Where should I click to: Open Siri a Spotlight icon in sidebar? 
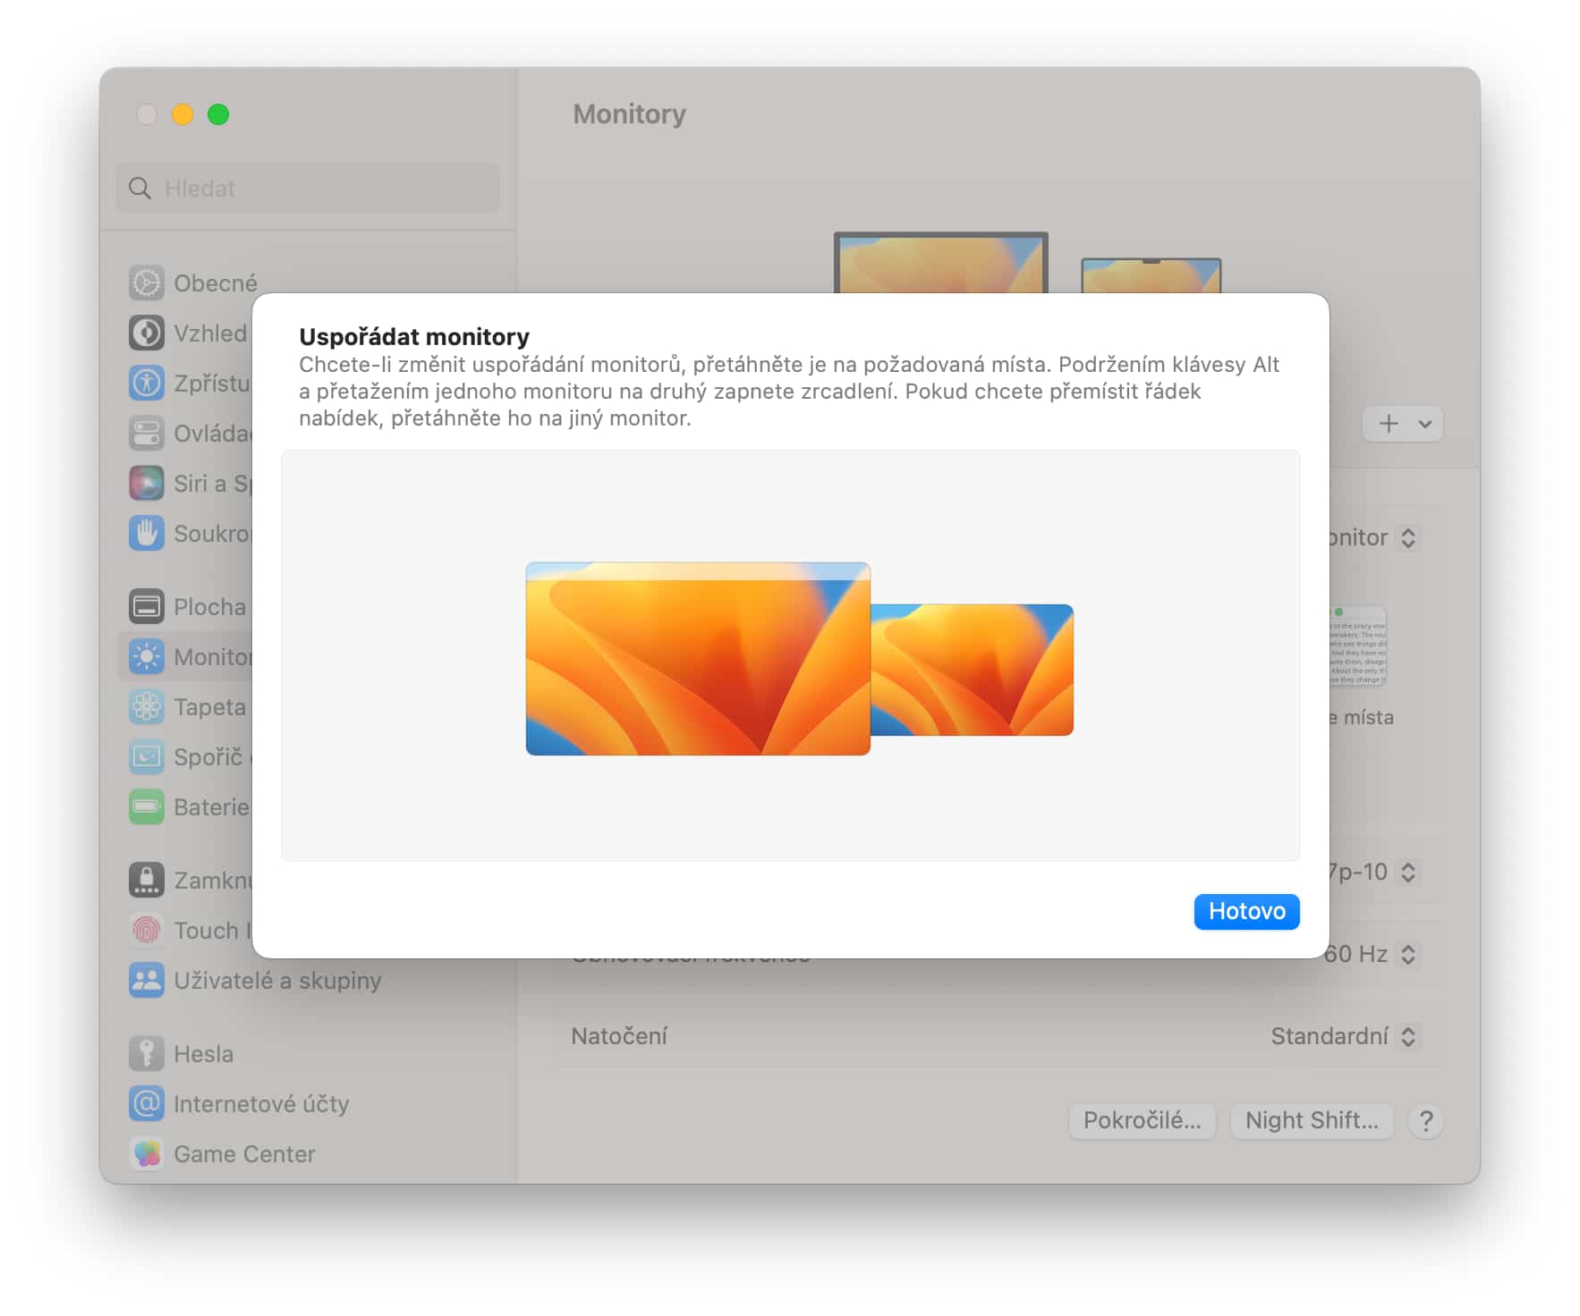pyautogui.click(x=147, y=483)
